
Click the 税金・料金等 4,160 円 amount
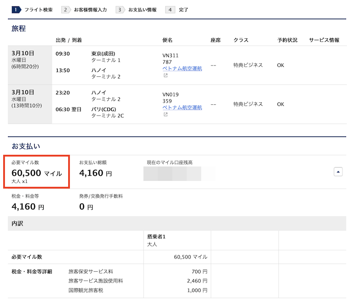tap(28, 207)
